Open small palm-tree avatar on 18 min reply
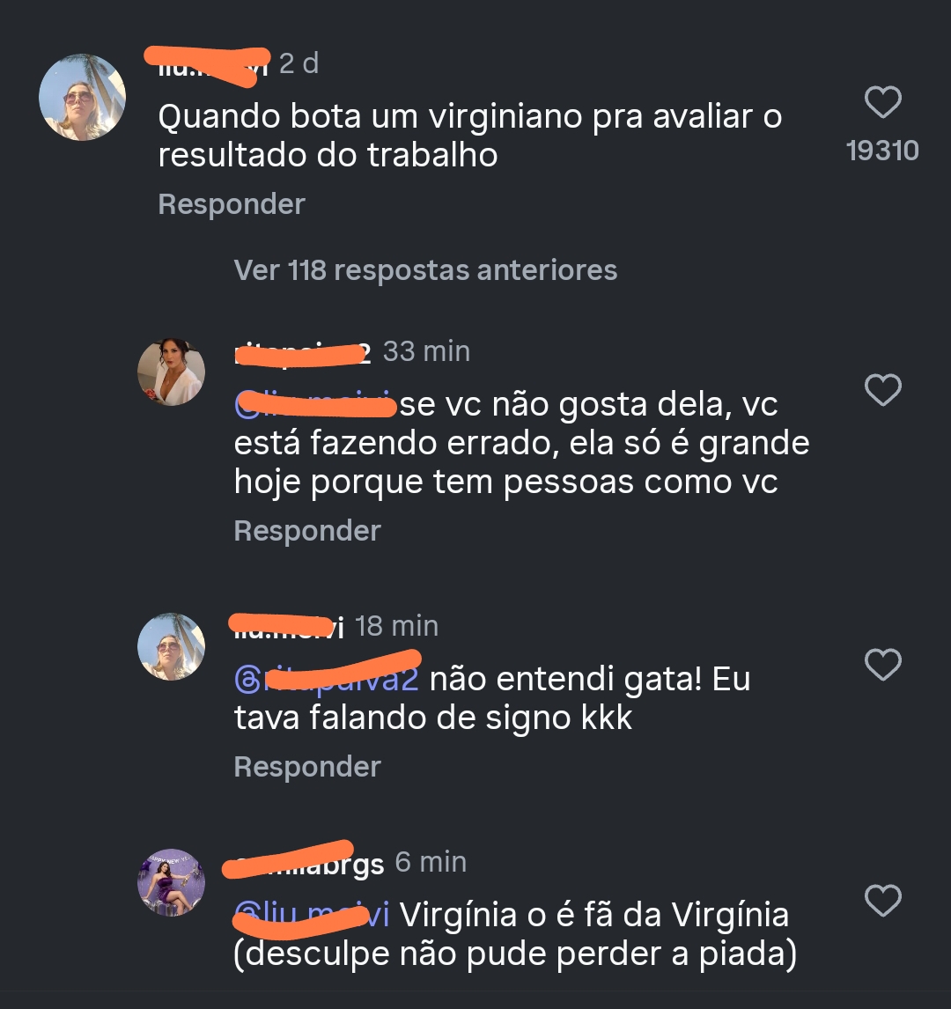 171,647
